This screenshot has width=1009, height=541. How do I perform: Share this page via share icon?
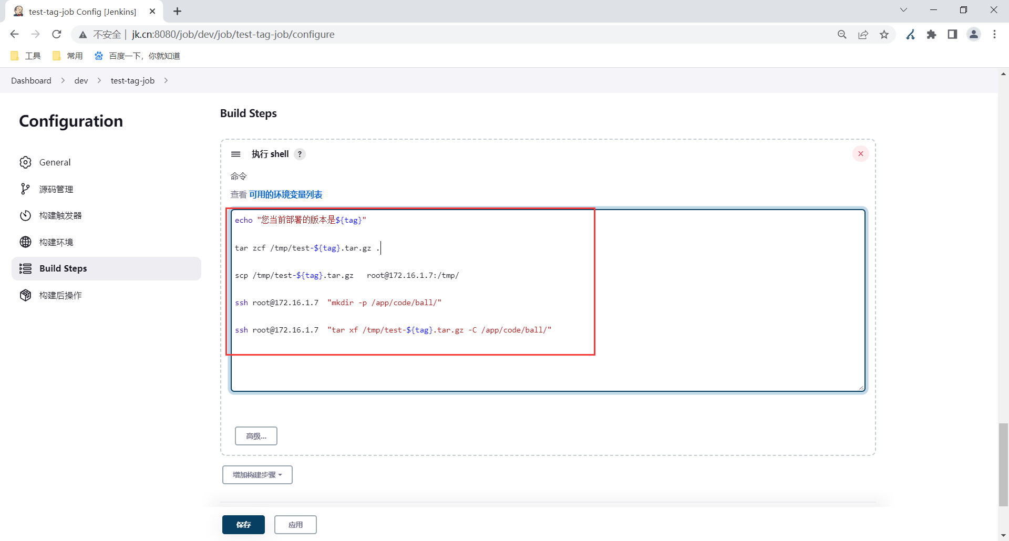coord(863,34)
